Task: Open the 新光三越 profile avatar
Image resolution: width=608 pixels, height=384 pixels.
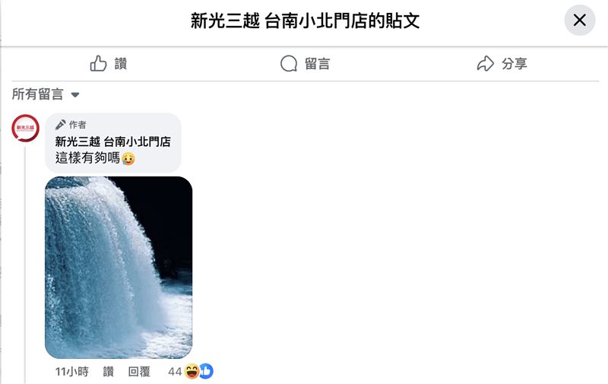Action: click(26, 128)
